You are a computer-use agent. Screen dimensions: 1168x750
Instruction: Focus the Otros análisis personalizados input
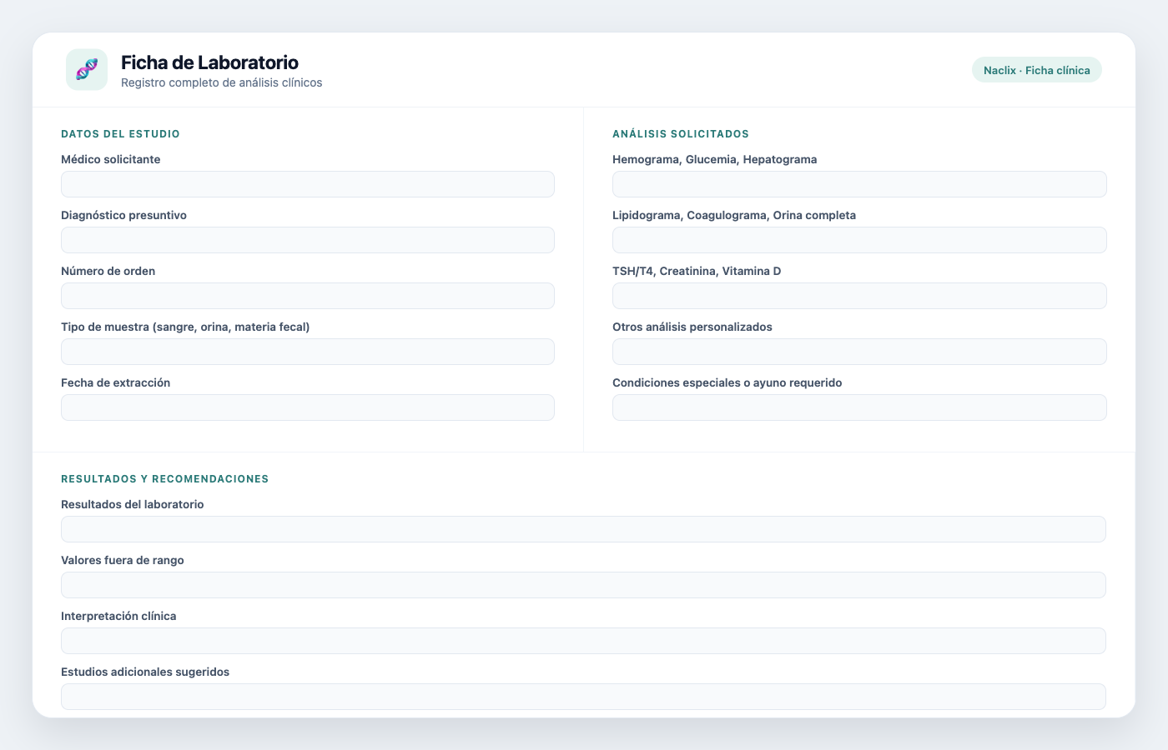859,352
